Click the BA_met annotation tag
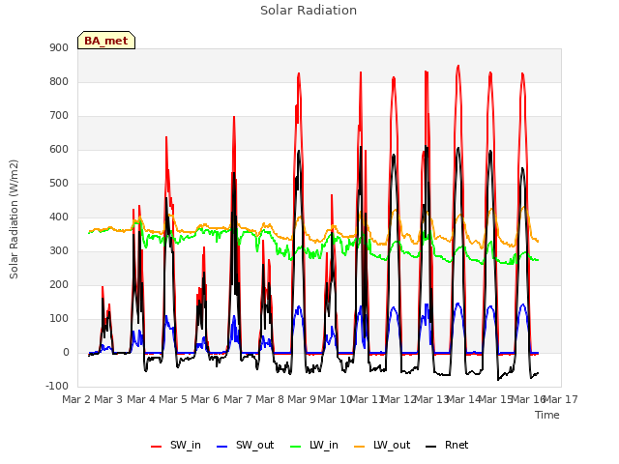Viewport: 619px width, 464px height. (x=106, y=41)
